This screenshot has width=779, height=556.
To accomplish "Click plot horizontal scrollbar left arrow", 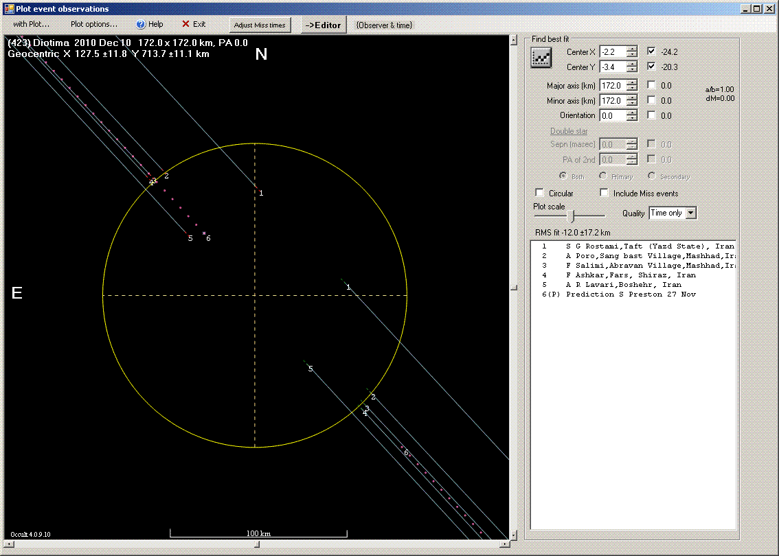I will pos(8,544).
